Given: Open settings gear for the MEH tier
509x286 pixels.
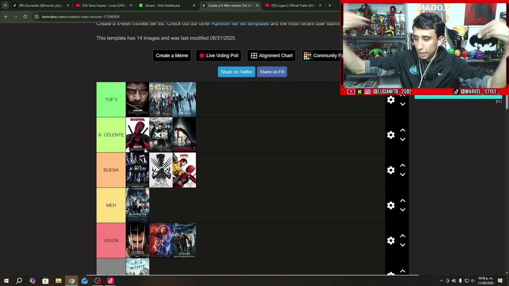Looking at the screenshot, I should (391, 205).
